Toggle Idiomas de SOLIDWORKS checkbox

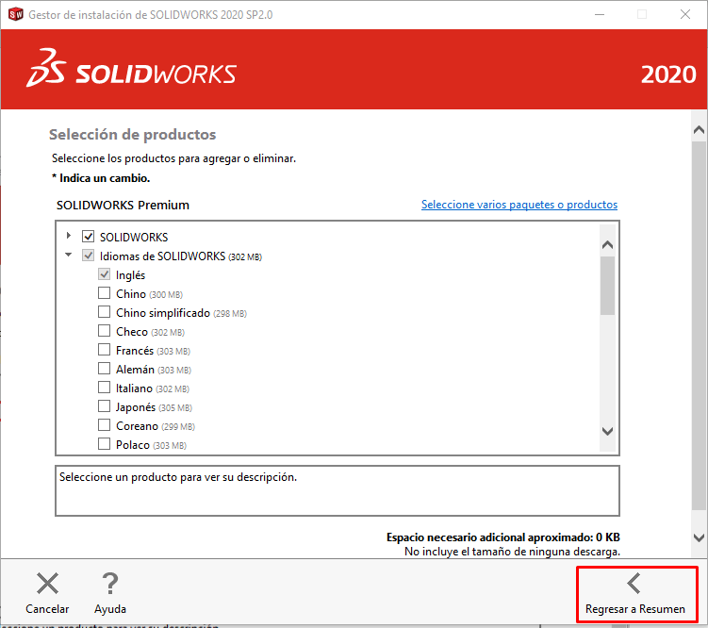88,256
